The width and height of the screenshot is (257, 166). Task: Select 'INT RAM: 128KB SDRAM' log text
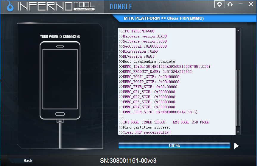click(x=144, y=122)
